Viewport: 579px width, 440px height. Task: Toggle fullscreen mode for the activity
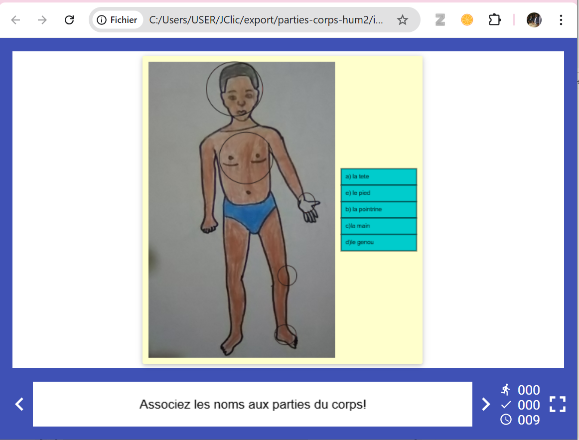[558, 404]
